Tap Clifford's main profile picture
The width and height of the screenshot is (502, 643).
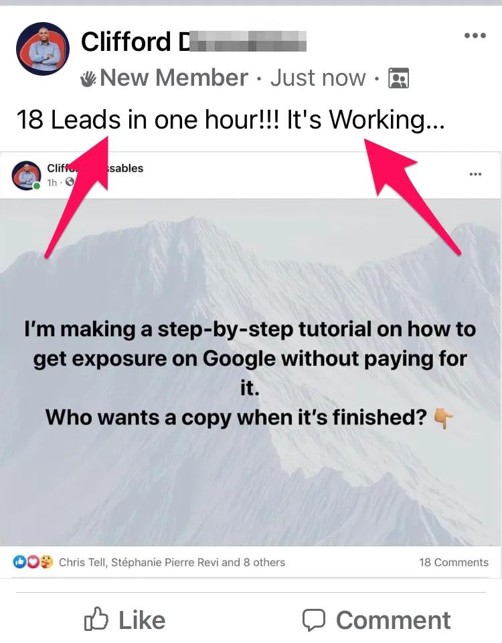(x=43, y=49)
